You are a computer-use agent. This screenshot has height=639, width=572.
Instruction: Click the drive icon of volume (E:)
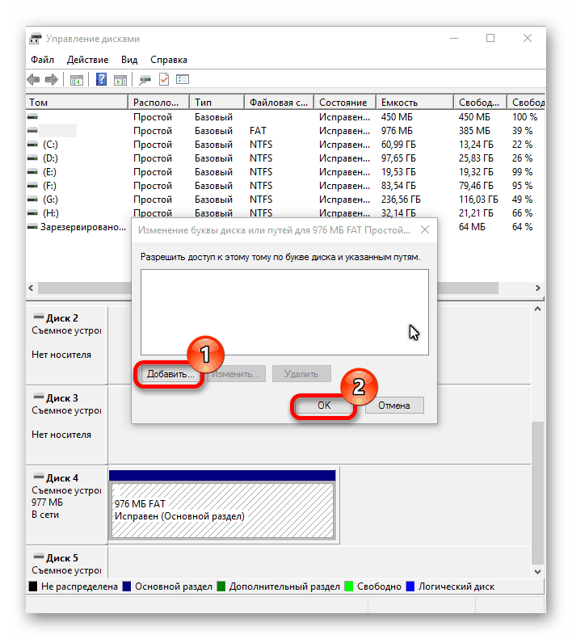(x=32, y=172)
